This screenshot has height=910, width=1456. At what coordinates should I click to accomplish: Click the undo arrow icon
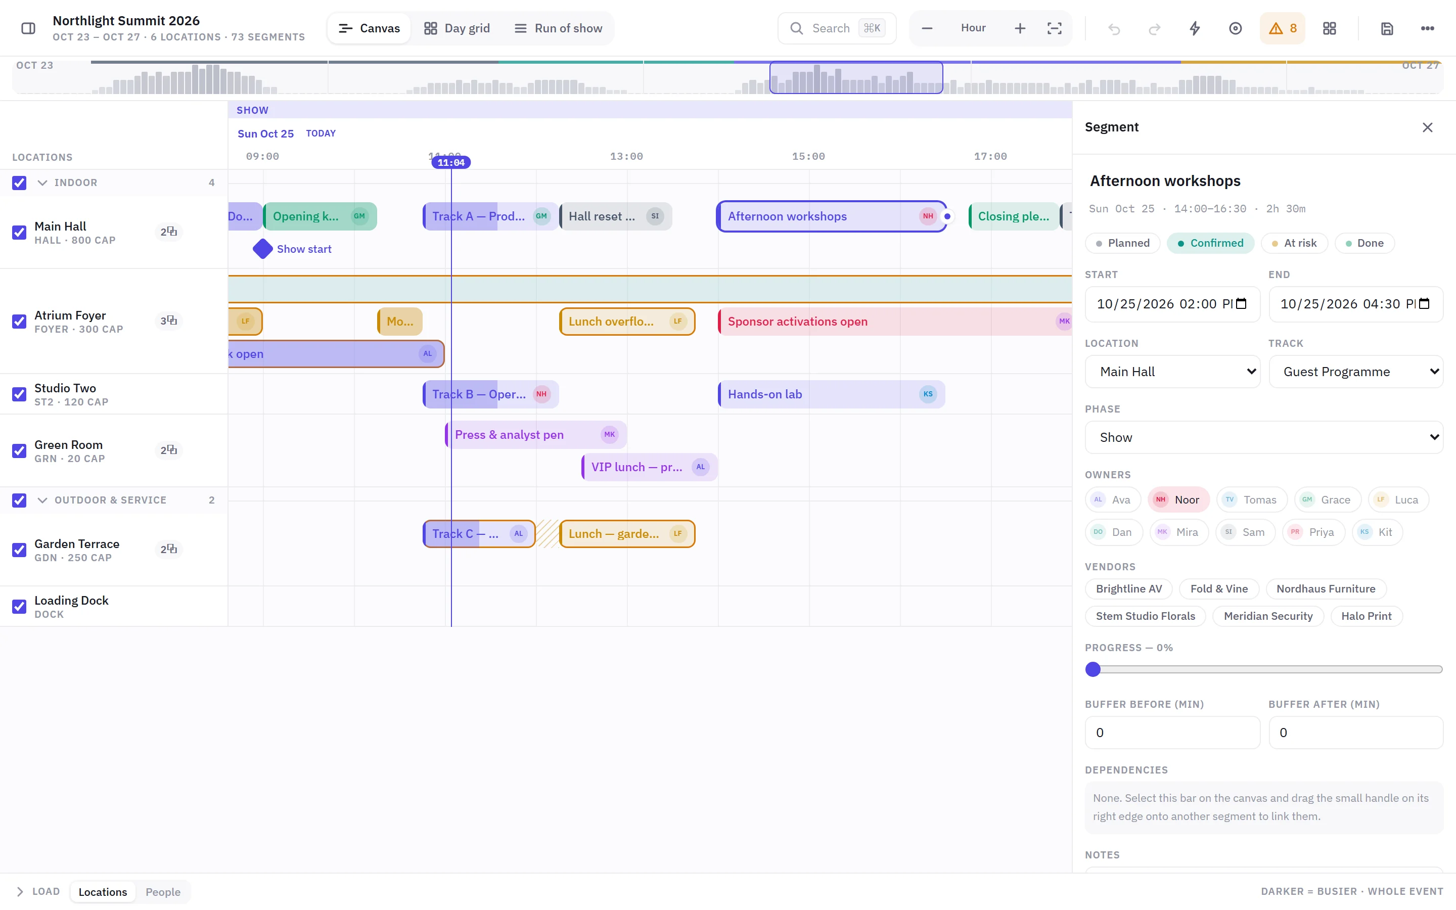pos(1114,28)
